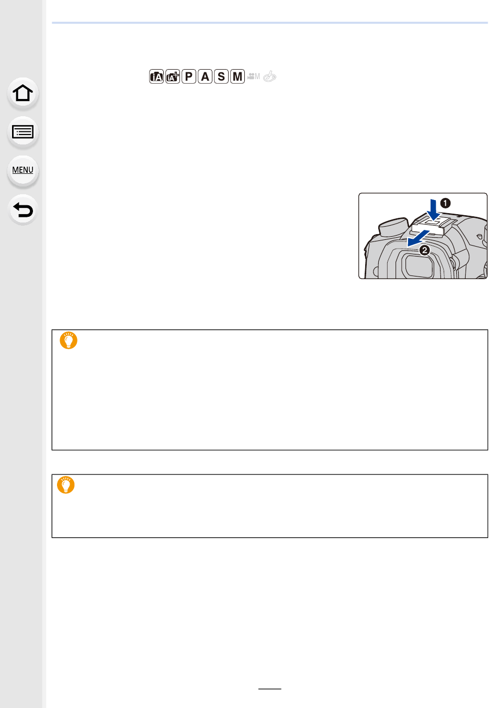The width and height of the screenshot is (497, 708).
Task: Select the A aperture-priority mode icon
Action: click(205, 76)
